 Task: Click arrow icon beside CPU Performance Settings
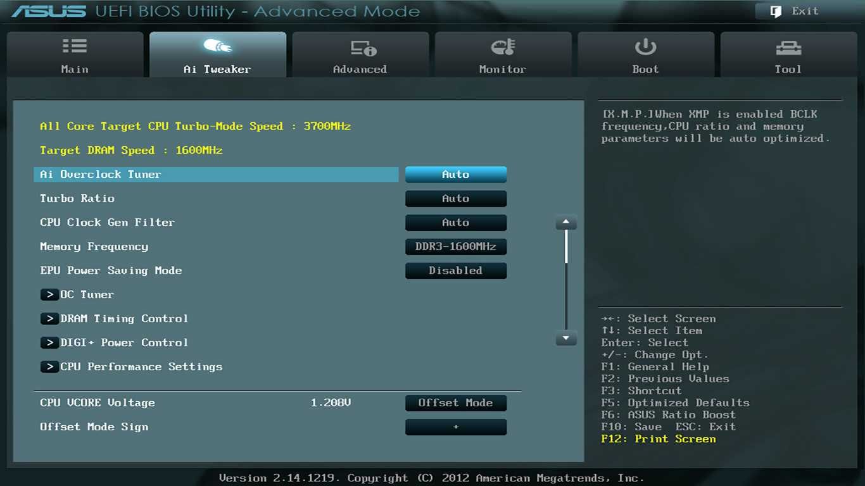[x=49, y=366]
